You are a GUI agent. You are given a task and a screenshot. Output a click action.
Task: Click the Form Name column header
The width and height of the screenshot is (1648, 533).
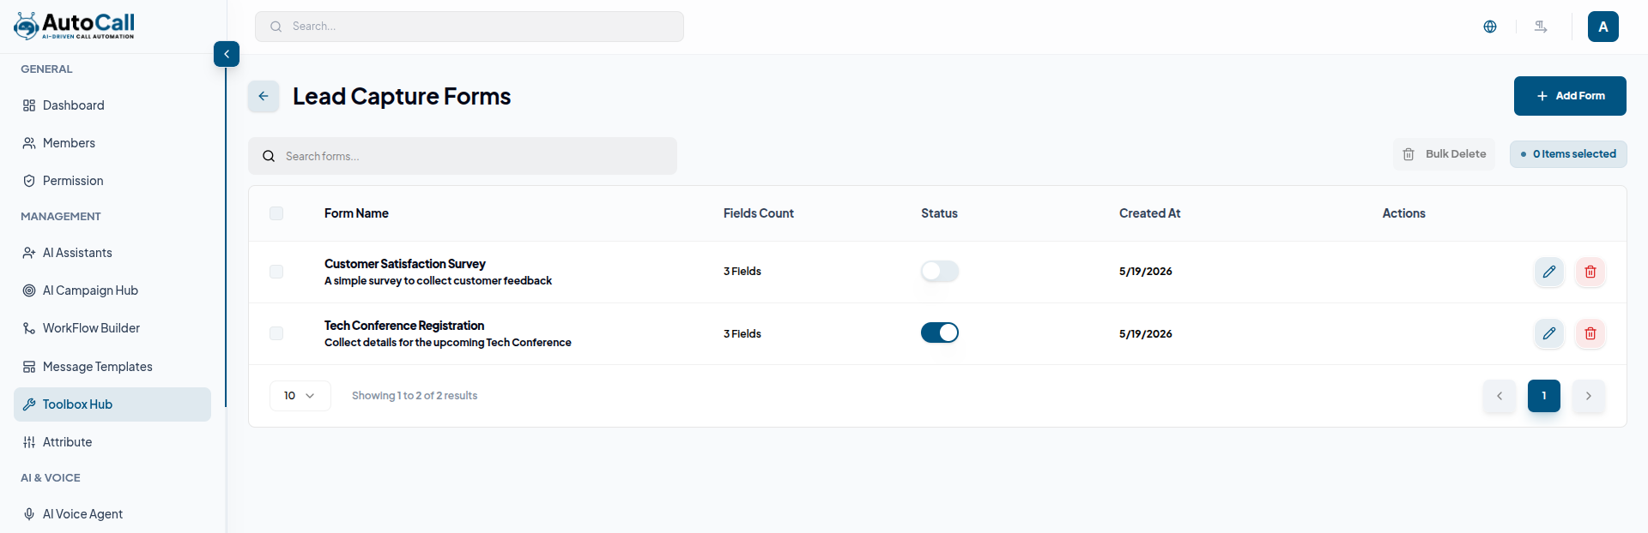tap(356, 213)
